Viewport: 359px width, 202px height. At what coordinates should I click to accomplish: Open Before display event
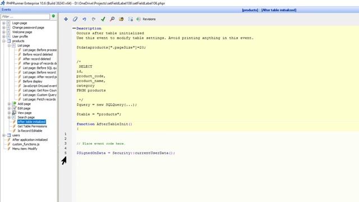coord(33,81)
